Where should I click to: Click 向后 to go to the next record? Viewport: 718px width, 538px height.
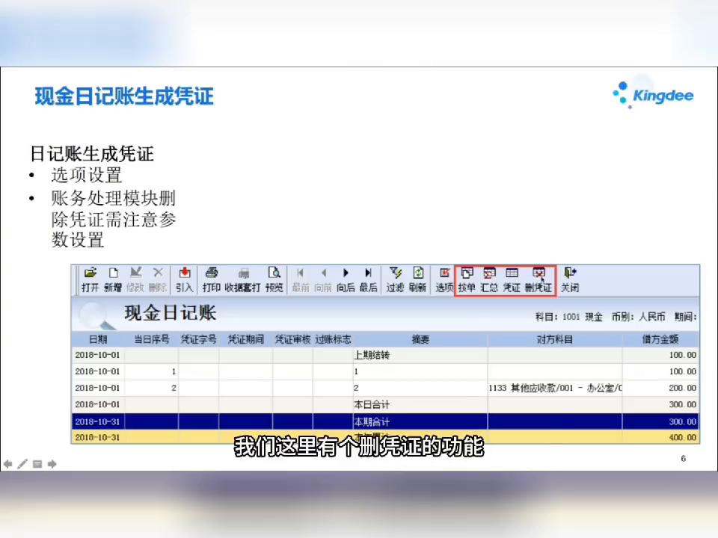click(x=345, y=278)
